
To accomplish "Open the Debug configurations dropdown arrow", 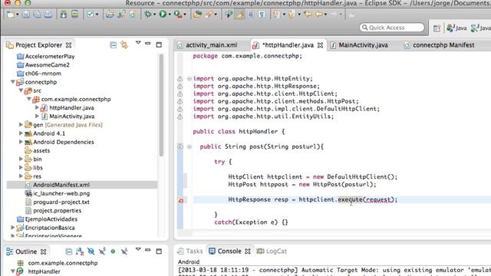I will (154, 15).
